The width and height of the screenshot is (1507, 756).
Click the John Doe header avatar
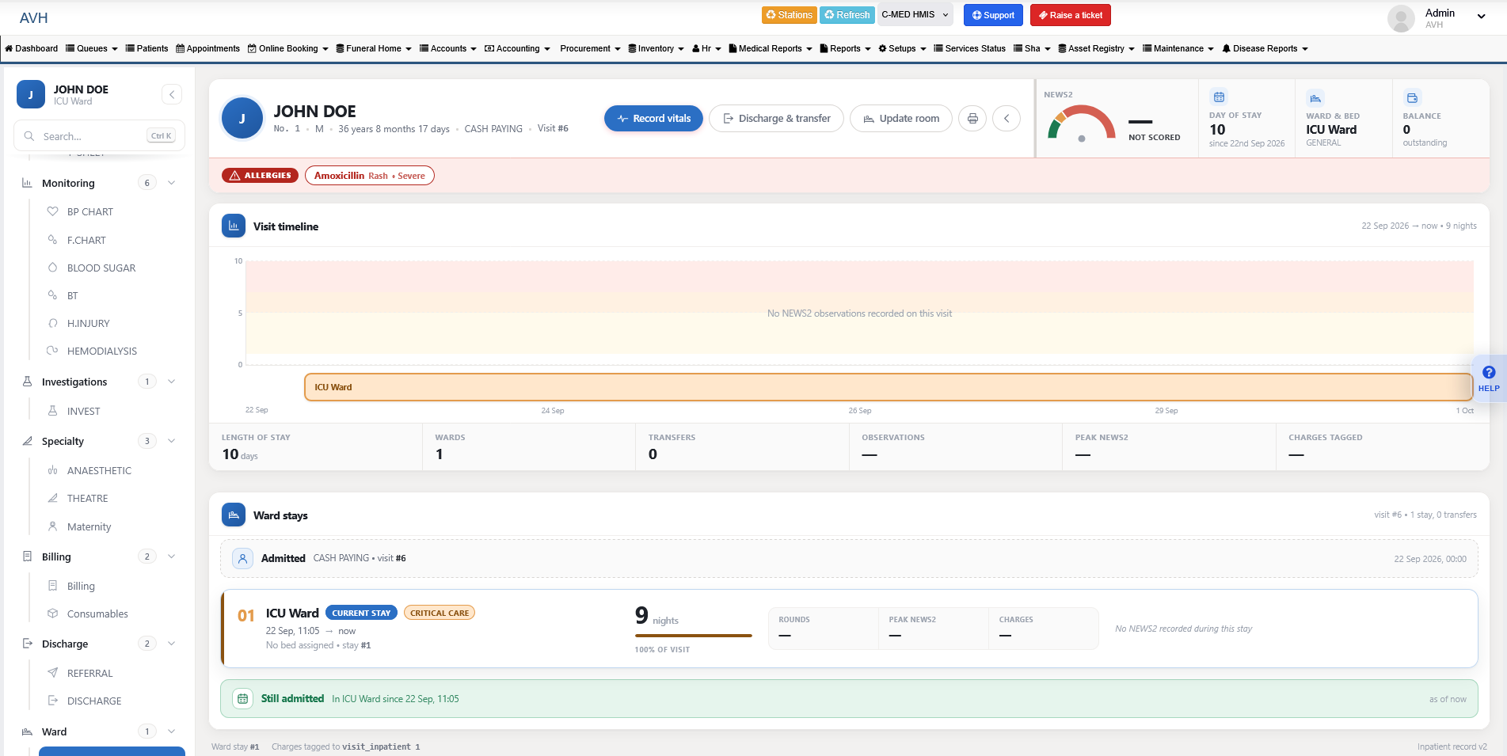click(x=242, y=118)
